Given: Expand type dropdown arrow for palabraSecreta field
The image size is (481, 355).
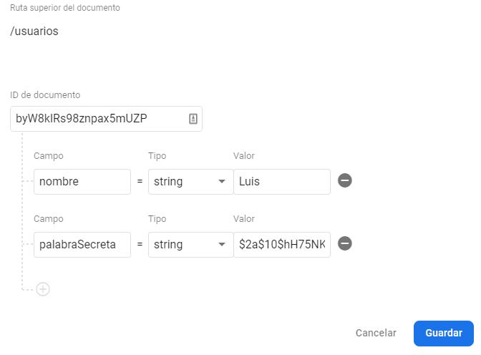Looking at the screenshot, I should pyautogui.click(x=222, y=245).
